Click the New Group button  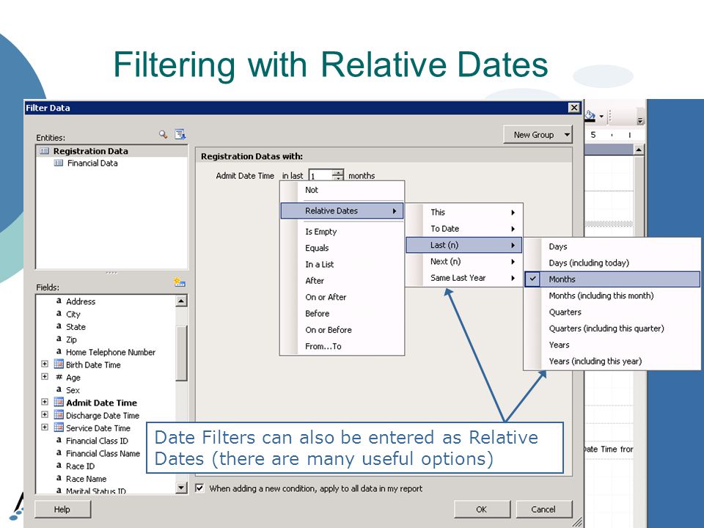538,135
